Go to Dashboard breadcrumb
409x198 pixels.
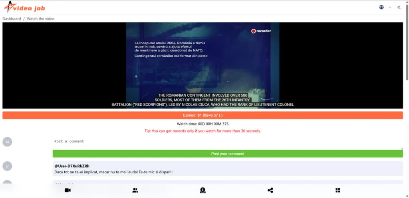pos(12,19)
